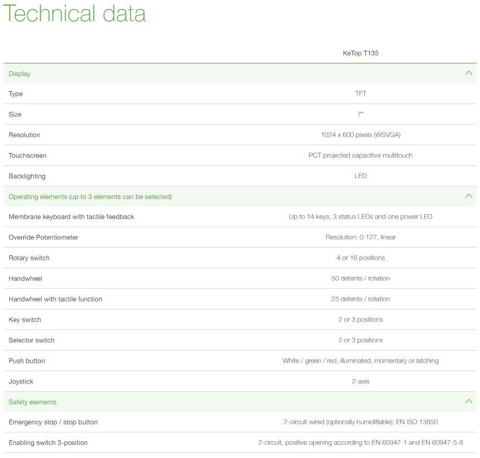
Task: Select PCT projected capacitive multitouch text
Action: (360, 156)
